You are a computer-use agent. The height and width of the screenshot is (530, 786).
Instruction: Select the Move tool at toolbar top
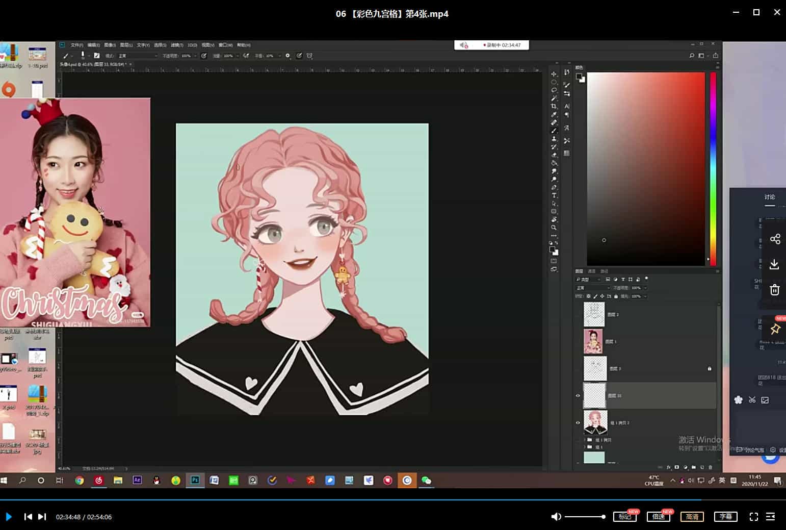(x=555, y=74)
